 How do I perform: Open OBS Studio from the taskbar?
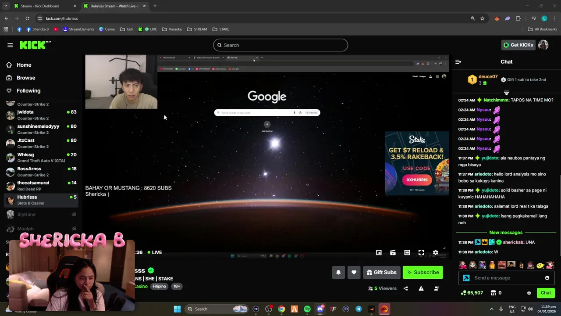pos(269,309)
